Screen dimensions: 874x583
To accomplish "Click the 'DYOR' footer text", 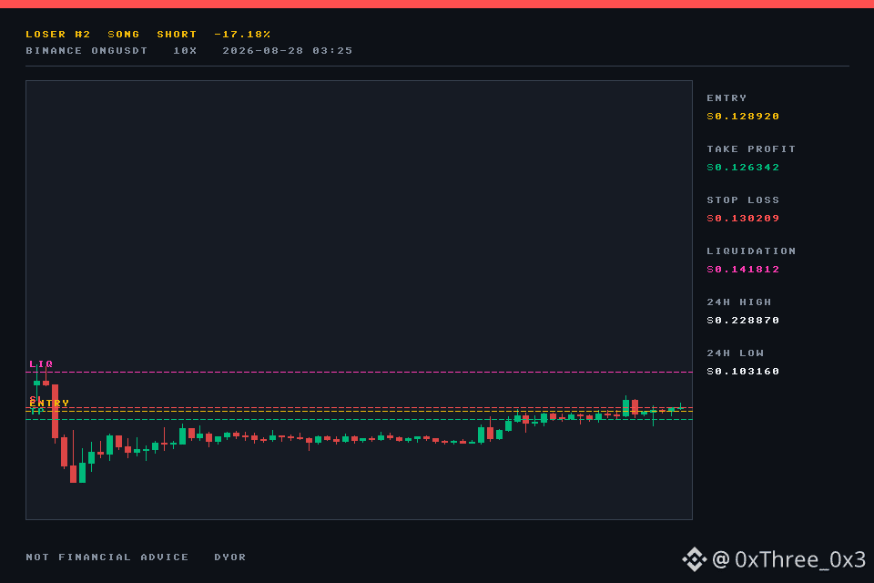I will coord(230,557).
